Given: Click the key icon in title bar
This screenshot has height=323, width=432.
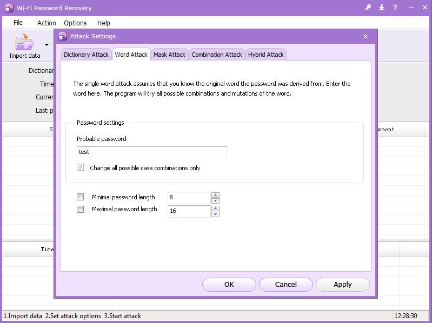Looking at the screenshot, I should [x=368, y=8].
